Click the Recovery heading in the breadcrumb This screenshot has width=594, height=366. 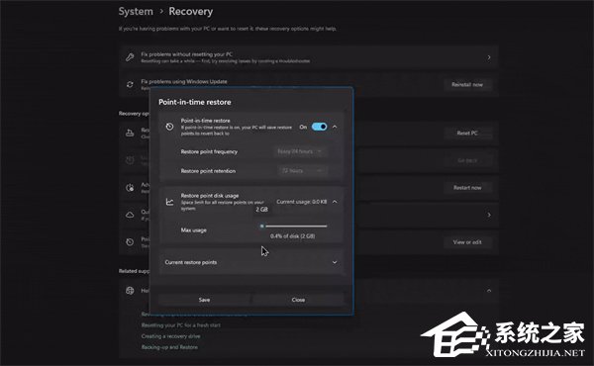[190, 11]
